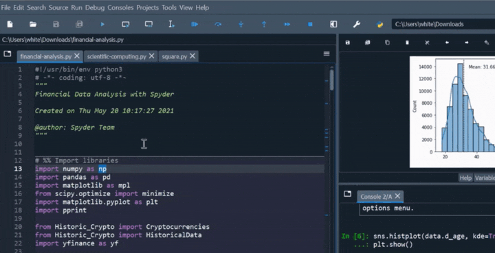Screen dimensions: 495x253
Task: Browse editor tabs icon
Action: click(x=8, y=53)
